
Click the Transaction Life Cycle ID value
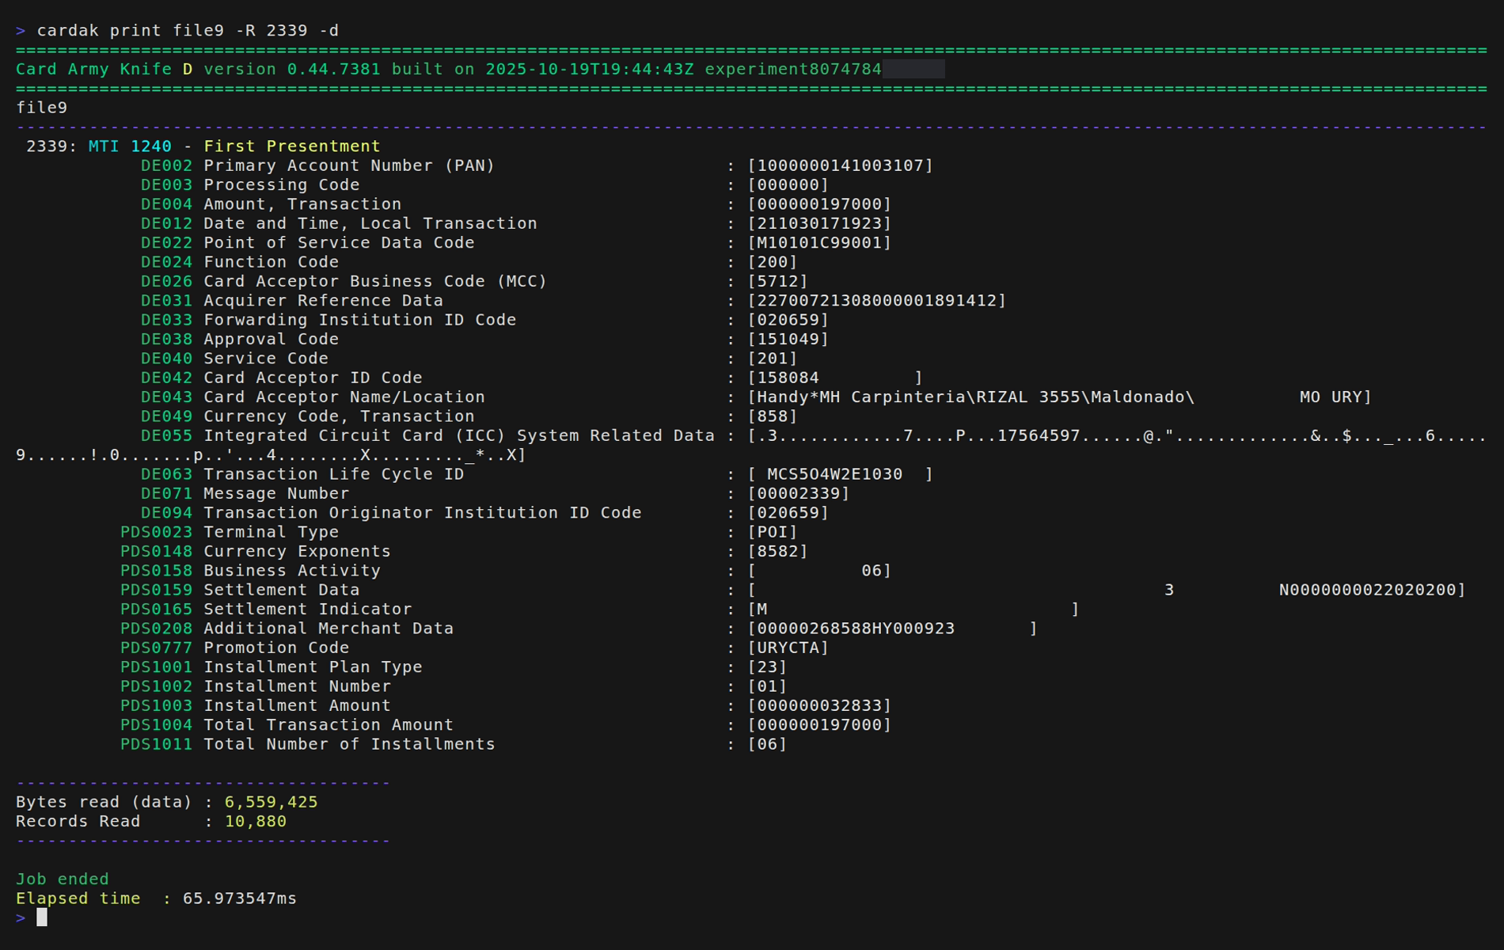[834, 474]
